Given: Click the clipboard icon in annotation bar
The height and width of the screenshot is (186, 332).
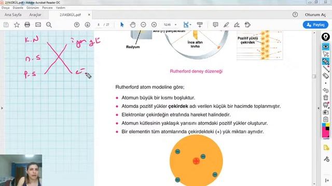Looking at the screenshot, I should pos(326,119).
